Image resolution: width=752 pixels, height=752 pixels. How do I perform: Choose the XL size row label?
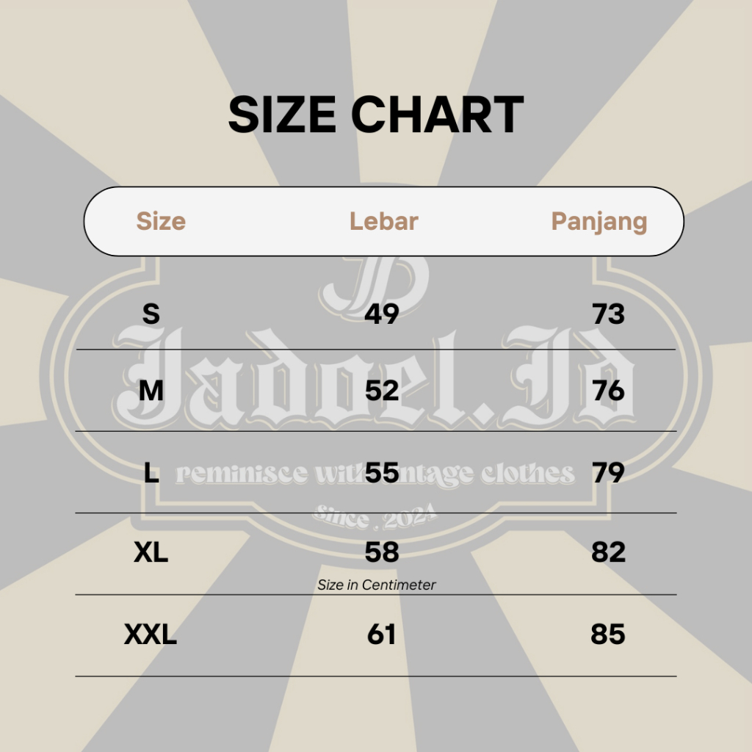coord(151,552)
